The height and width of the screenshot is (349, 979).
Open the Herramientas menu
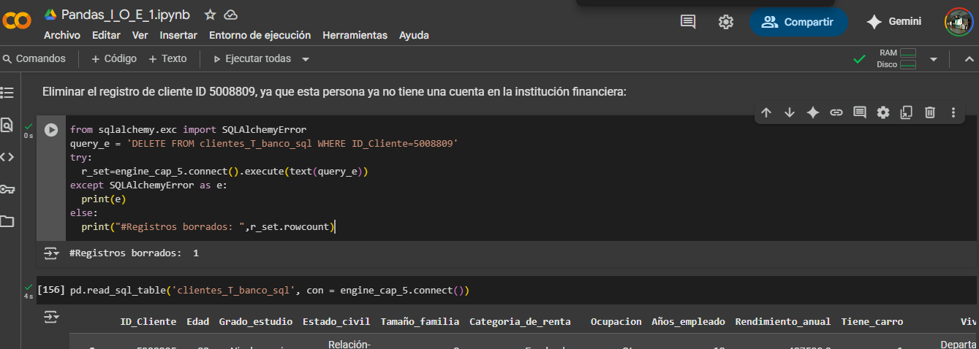click(x=355, y=35)
